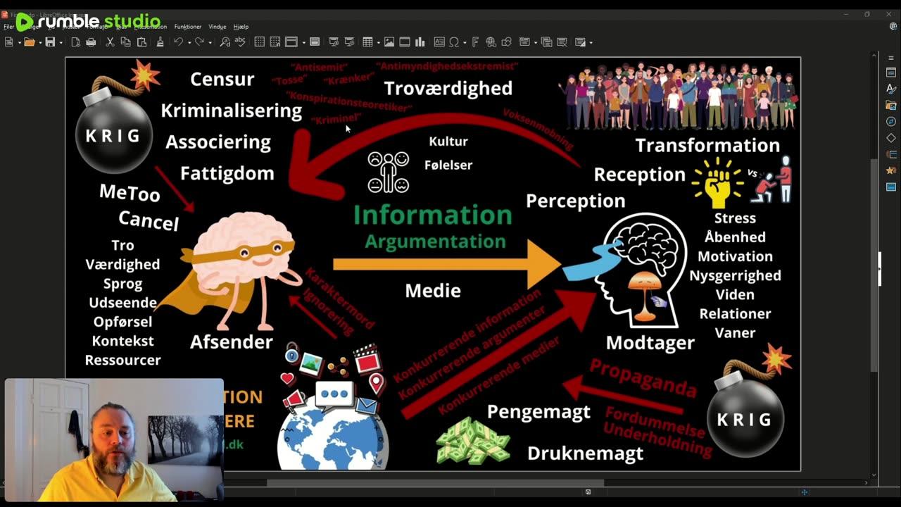Open the Filer menu
901x507 pixels.
pyautogui.click(x=8, y=27)
